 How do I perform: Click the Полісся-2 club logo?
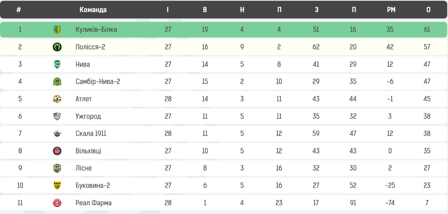click(57, 47)
